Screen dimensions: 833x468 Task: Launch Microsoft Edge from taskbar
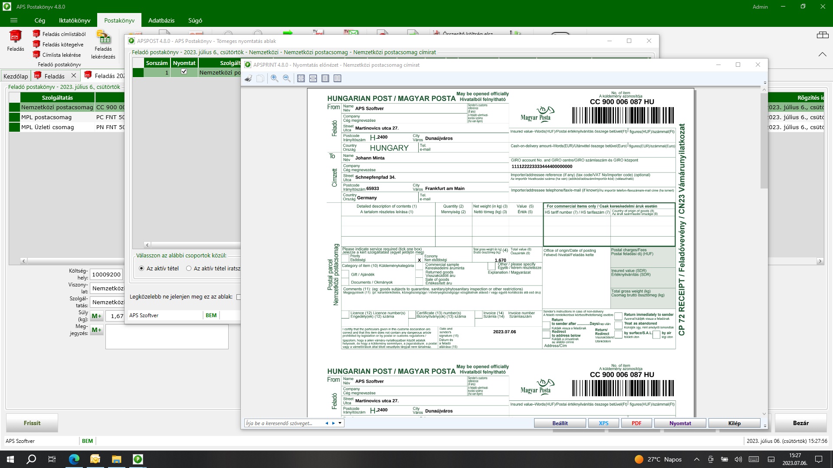coord(74,459)
